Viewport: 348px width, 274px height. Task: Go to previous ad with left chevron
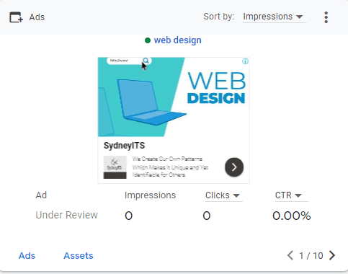[290, 255]
